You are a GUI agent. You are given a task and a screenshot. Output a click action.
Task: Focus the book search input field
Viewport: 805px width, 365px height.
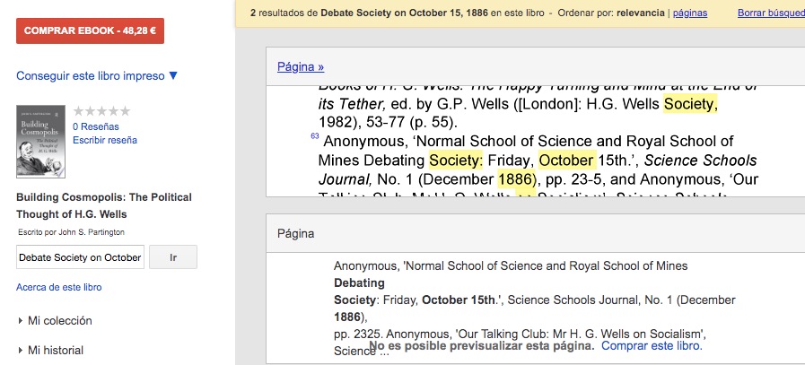(x=80, y=257)
